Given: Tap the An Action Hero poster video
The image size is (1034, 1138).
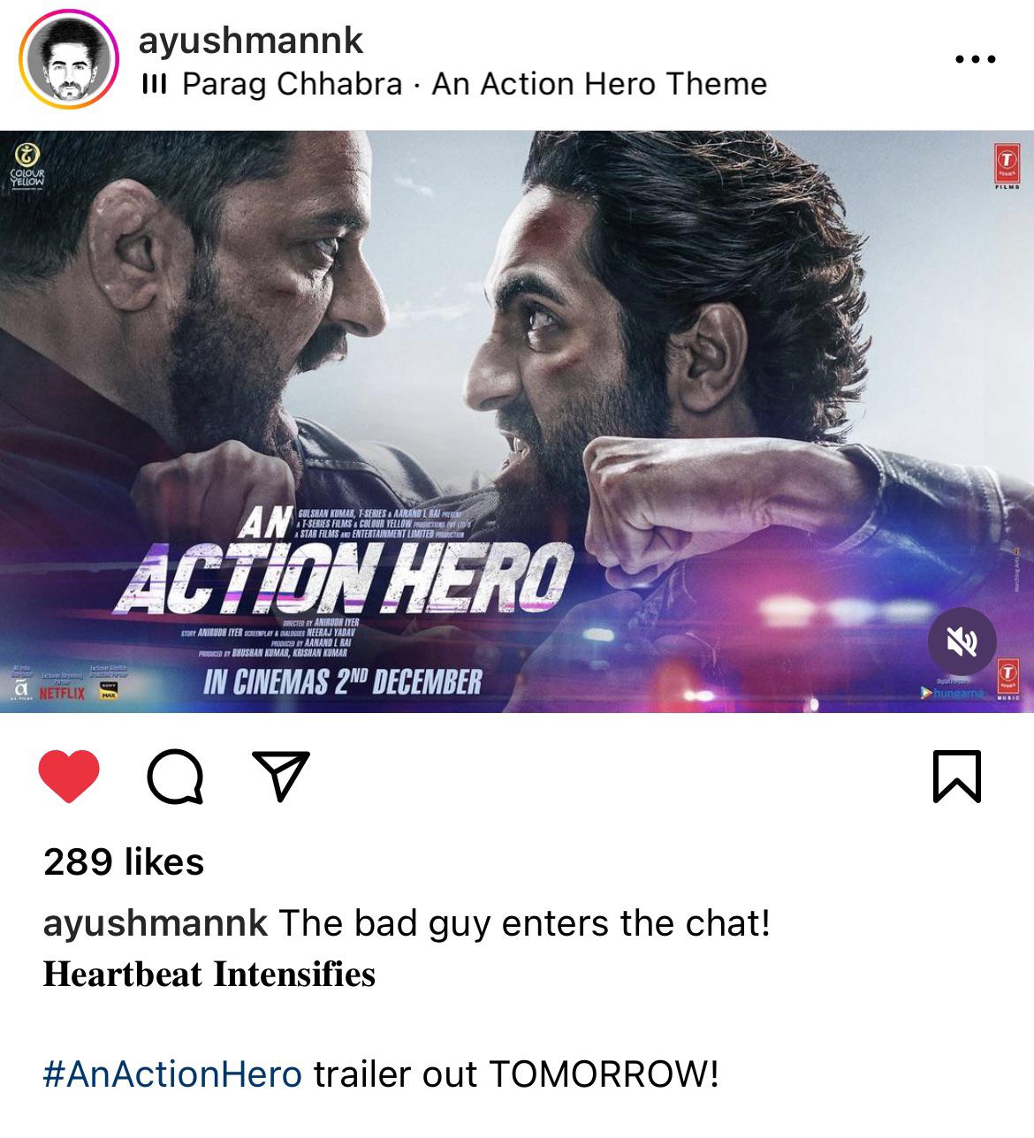Looking at the screenshot, I should (517, 421).
